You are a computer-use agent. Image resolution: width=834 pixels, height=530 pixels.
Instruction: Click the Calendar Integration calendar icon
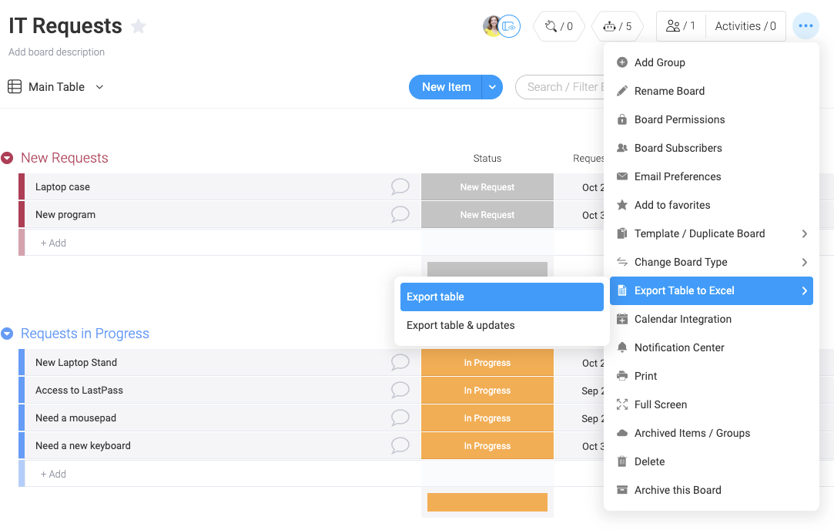click(x=621, y=319)
